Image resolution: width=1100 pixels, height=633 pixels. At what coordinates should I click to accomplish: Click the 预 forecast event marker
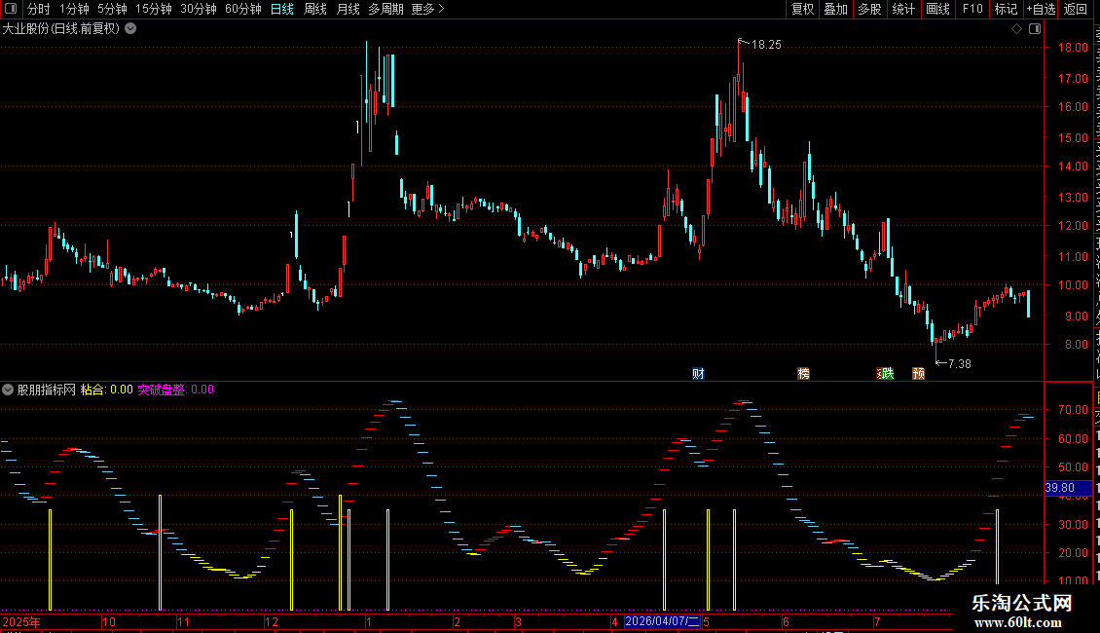[x=918, y=373]
